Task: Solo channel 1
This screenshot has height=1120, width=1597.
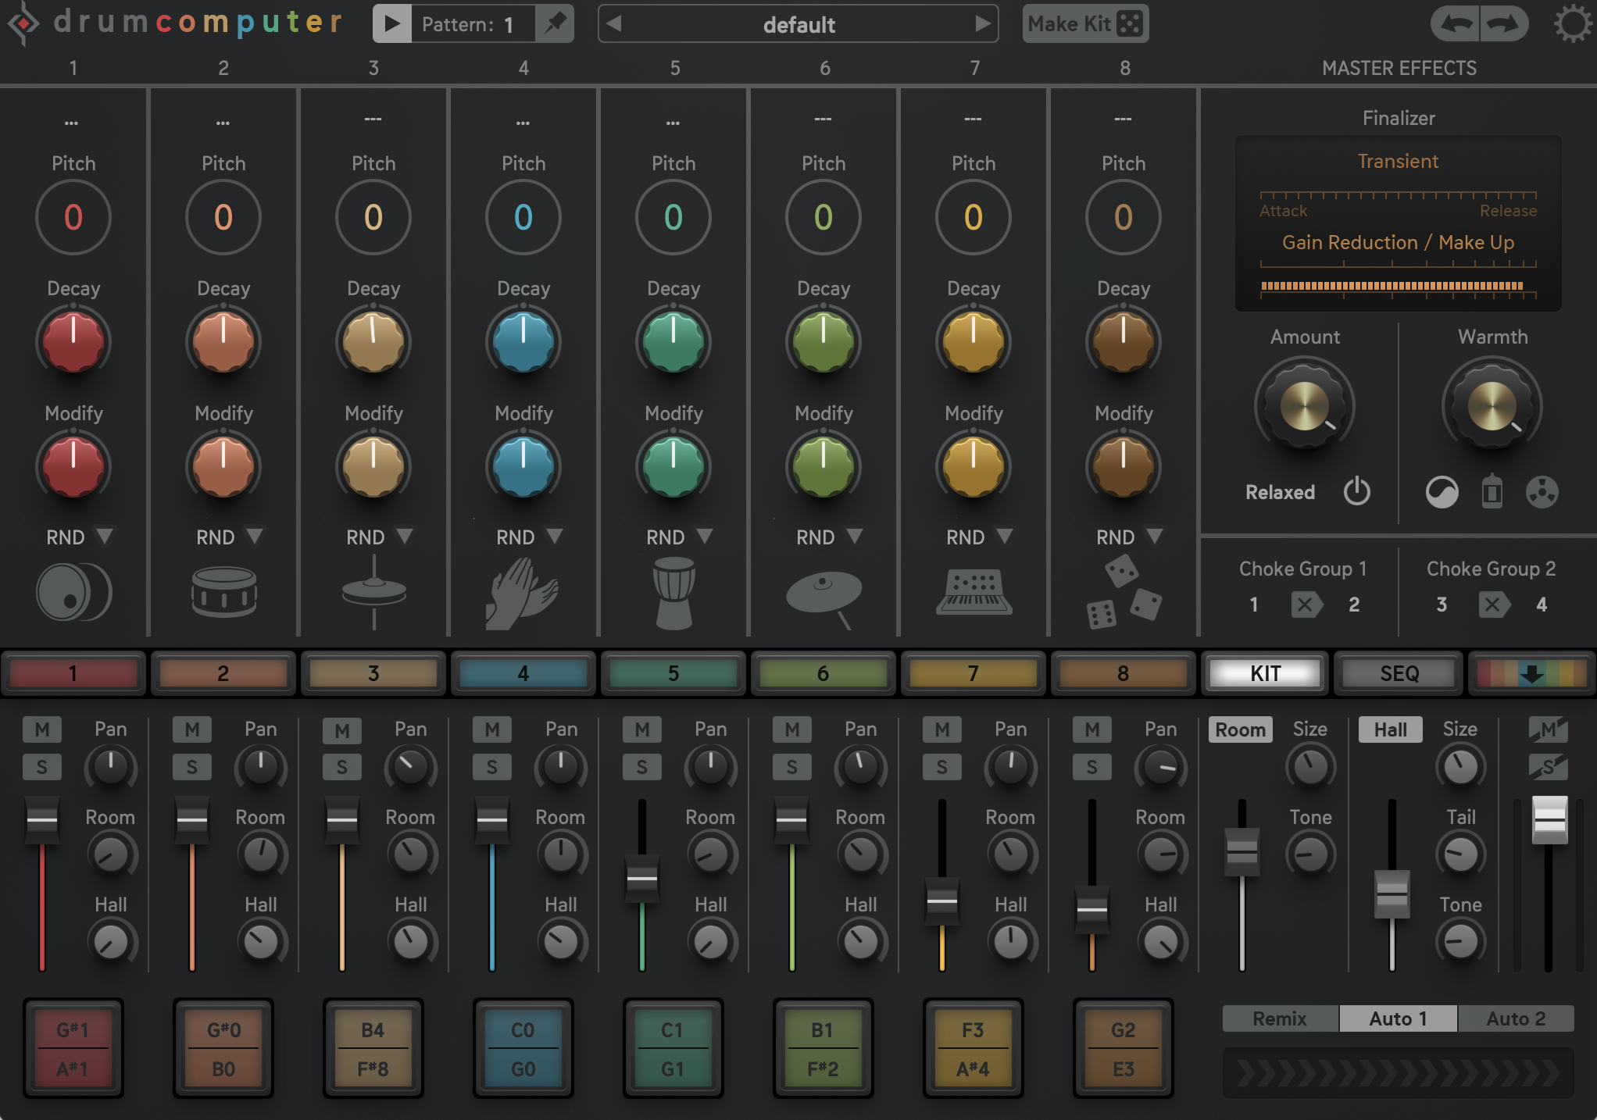Action: (42, 767)
